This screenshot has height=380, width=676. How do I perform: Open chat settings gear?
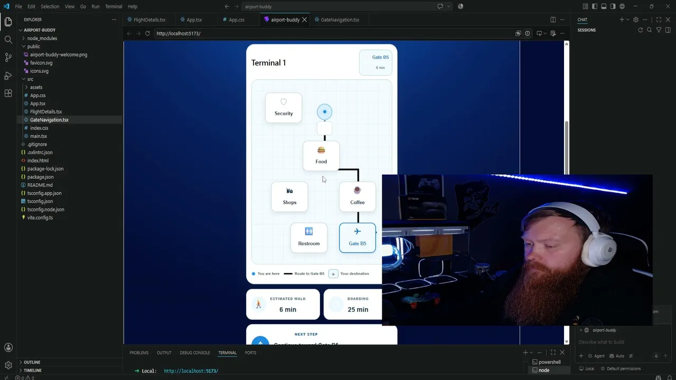coord(635,20)
